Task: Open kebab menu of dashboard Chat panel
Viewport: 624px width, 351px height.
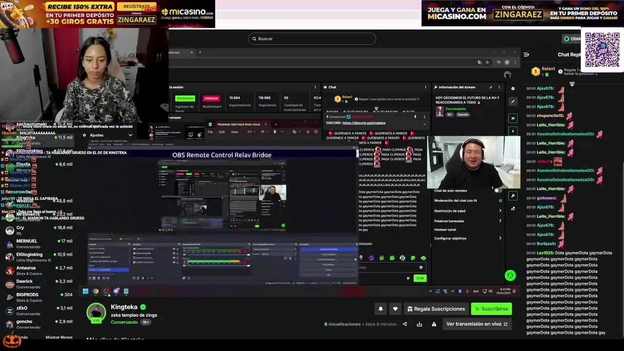Action: [426, 87]
